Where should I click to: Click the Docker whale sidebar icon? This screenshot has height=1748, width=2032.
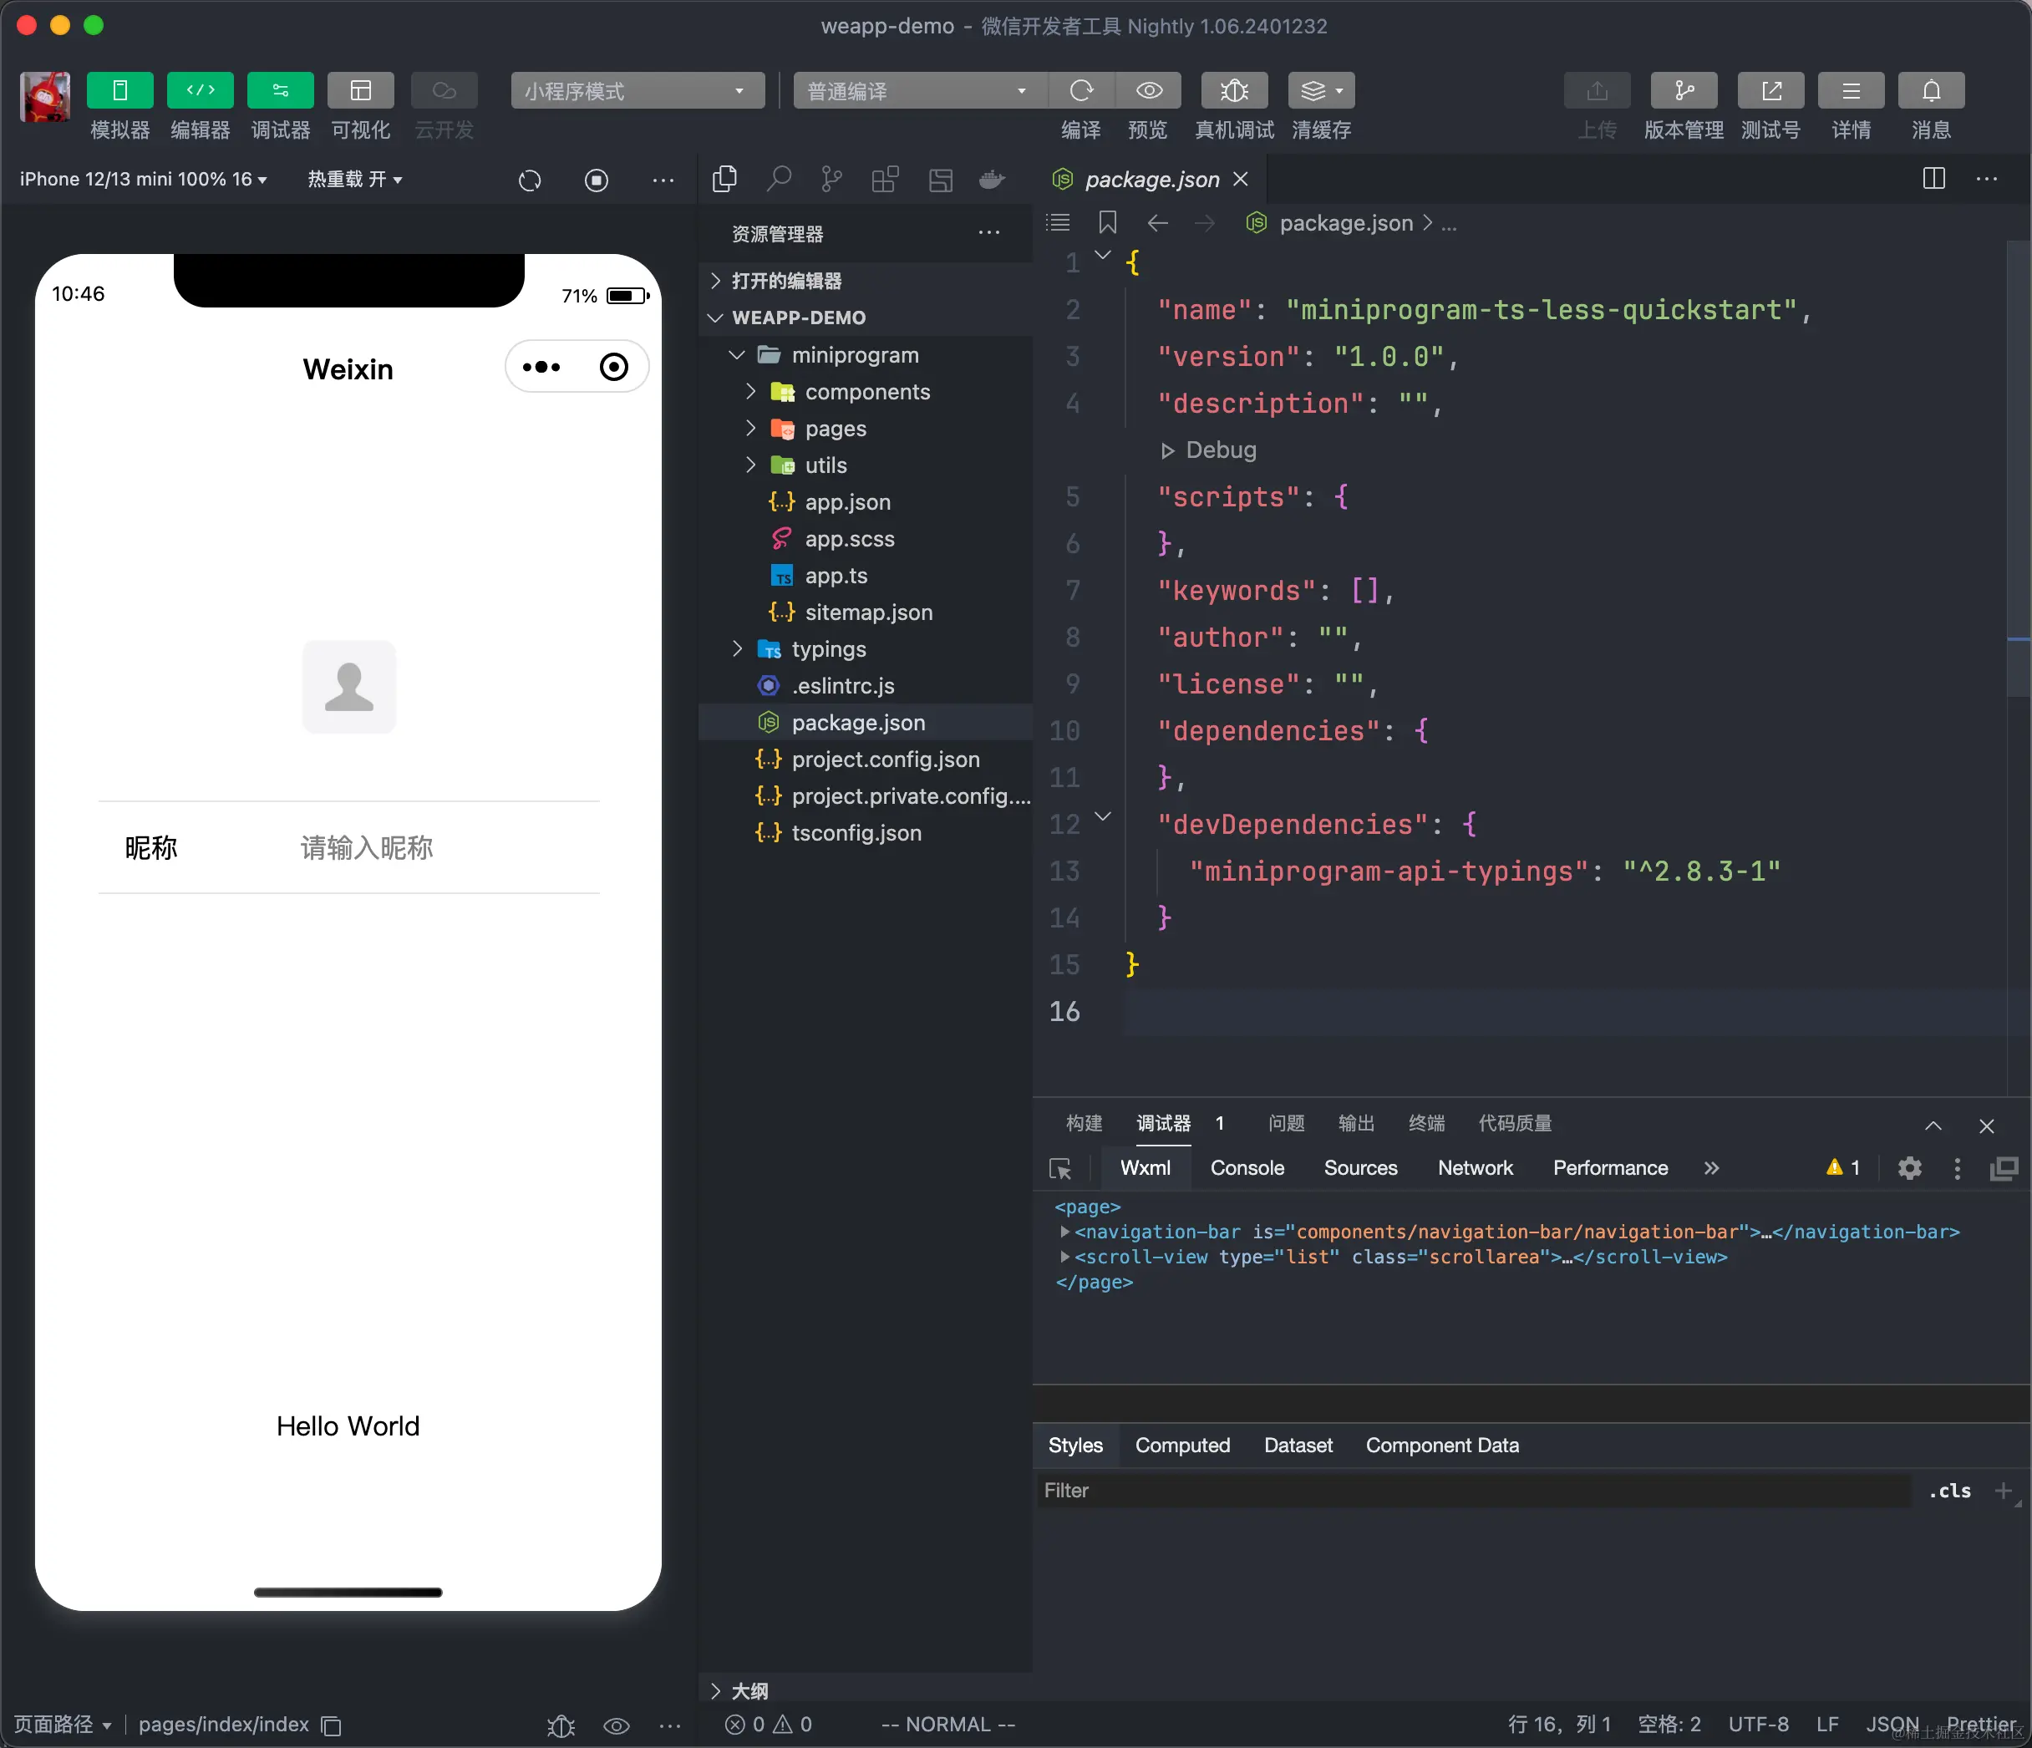click(x=993, y=180)
